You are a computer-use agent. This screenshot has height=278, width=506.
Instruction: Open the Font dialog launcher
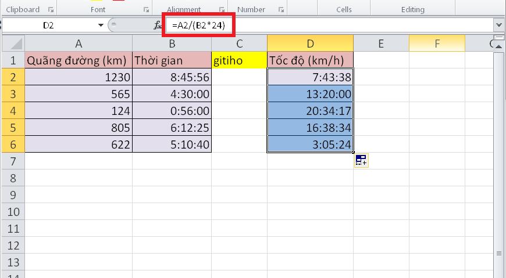click(x=146, y=10)
